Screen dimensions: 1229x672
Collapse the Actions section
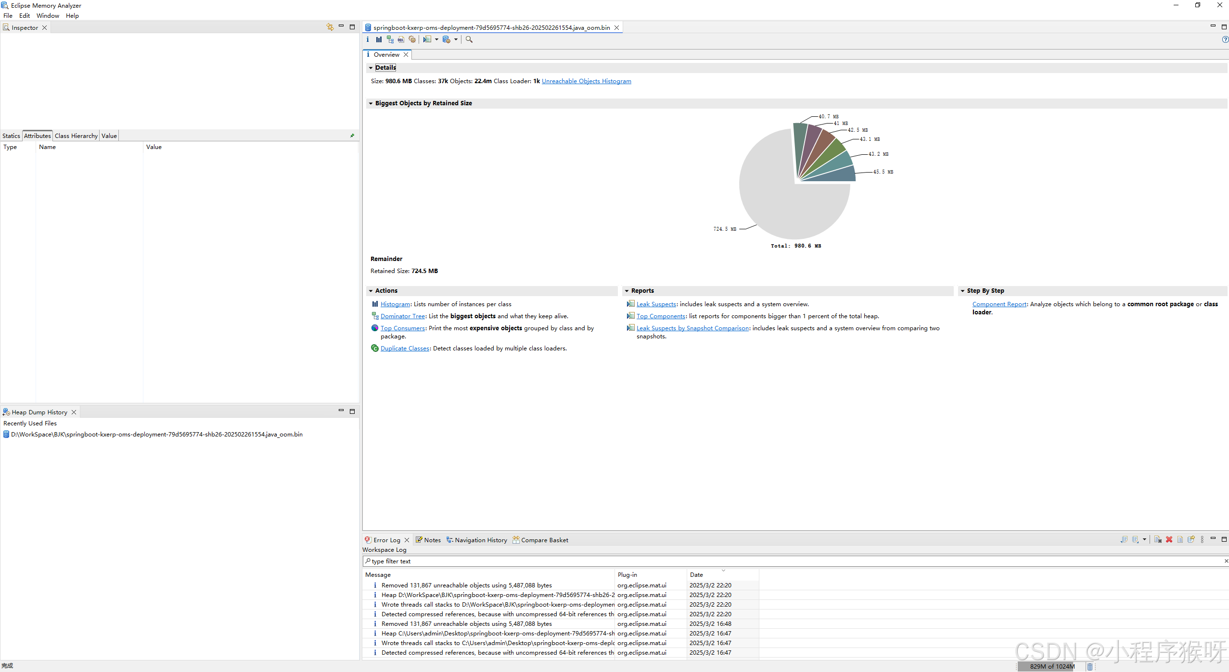tap(371, 291)
